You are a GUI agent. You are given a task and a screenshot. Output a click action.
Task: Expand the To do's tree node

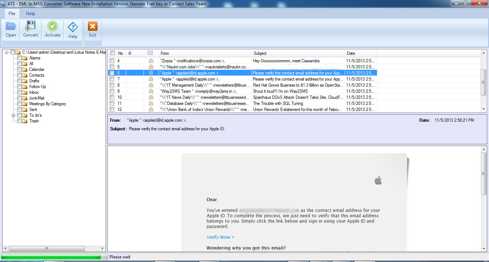tap(14, 115)
